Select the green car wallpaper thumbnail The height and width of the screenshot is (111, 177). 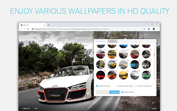click(x=146, y=75)
